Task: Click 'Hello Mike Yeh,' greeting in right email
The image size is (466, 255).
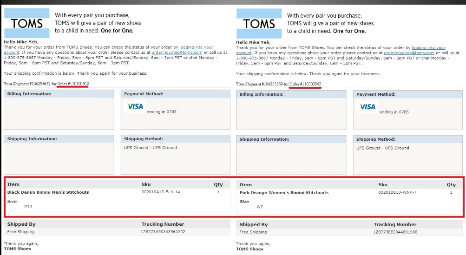Action: coord(254,42)
